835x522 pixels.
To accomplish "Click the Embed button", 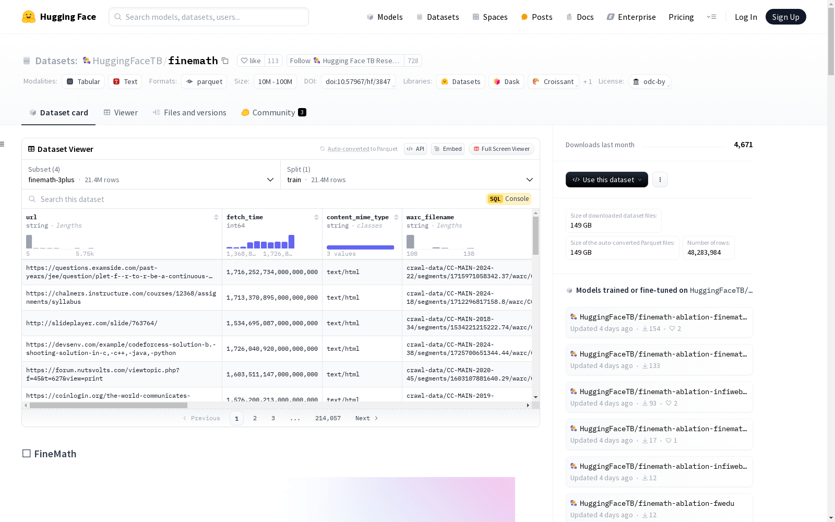I will tap(448, 149).
